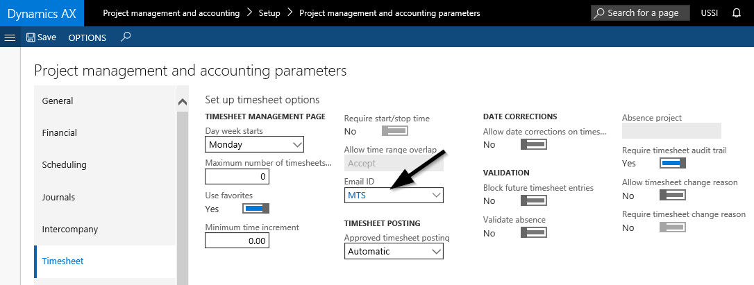Select the Scheduling tab
The image size is (754, 285).
point(64,164)
